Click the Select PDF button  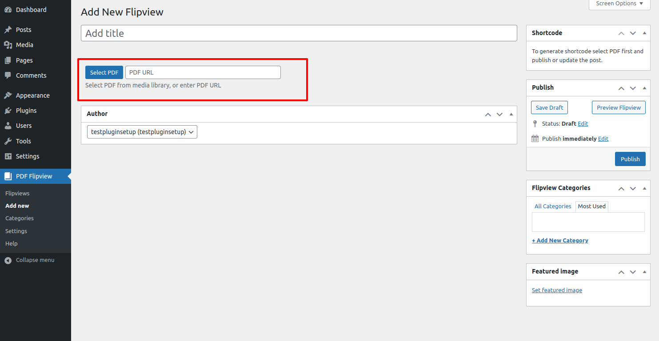coord(104,72)
